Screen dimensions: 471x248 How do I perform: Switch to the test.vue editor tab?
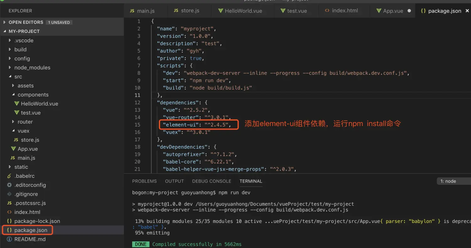tap(297, 11)
